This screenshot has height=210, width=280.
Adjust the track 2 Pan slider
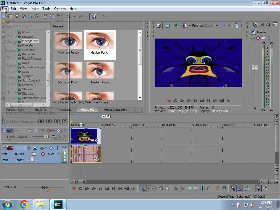[32, 160]
